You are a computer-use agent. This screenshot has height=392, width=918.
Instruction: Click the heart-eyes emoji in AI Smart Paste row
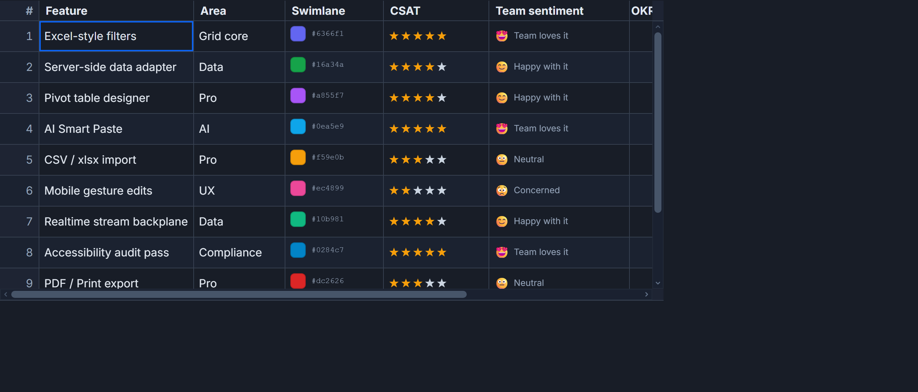502,129
